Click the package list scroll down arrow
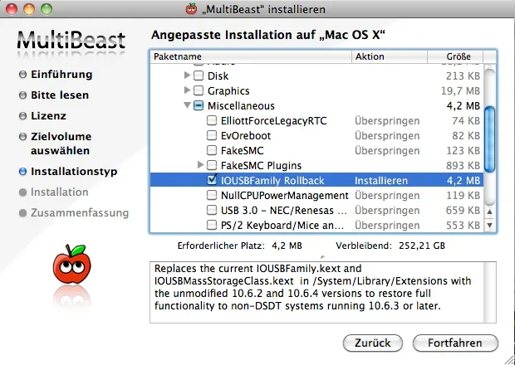Screen dimensions: 515x365 [489, 225]
